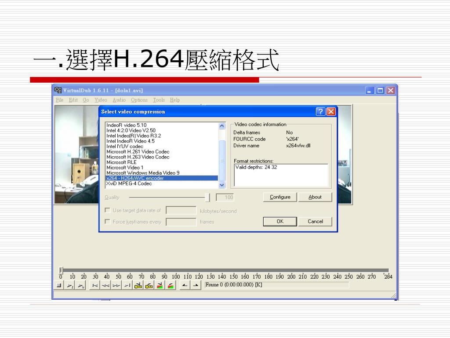Viewport: 450px width, 338px height.
Task: Open the File menu
Action: pos(59,100)
